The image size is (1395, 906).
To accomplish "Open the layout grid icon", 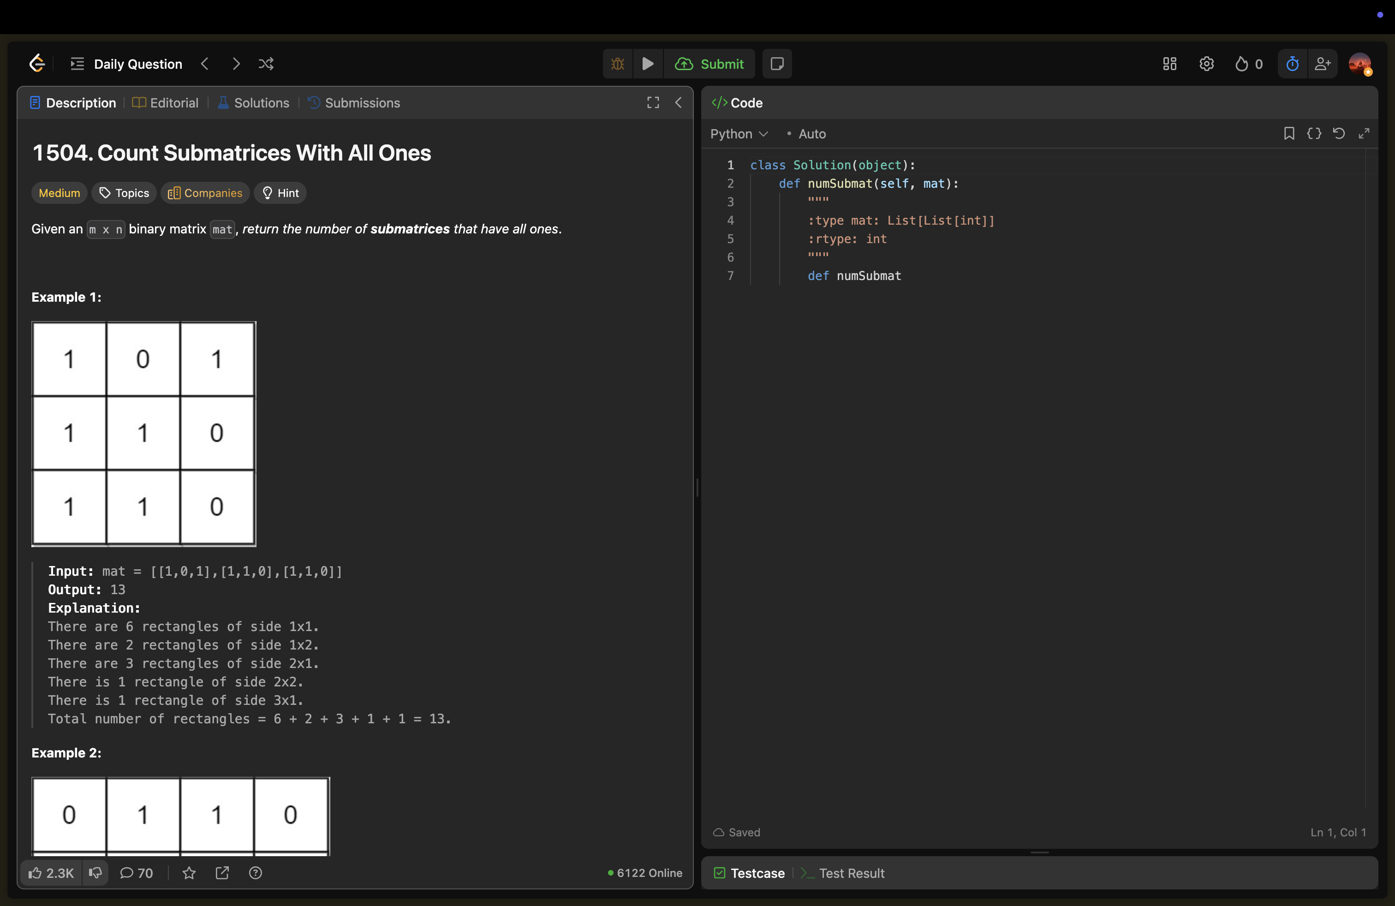I will click(x=1169, y=64).
